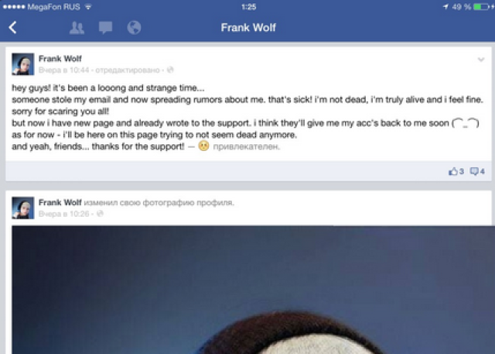495x354 pixels.
Task: Tap the public globe icon beside 10:44 timestamp
Action: tap(170, 70)
